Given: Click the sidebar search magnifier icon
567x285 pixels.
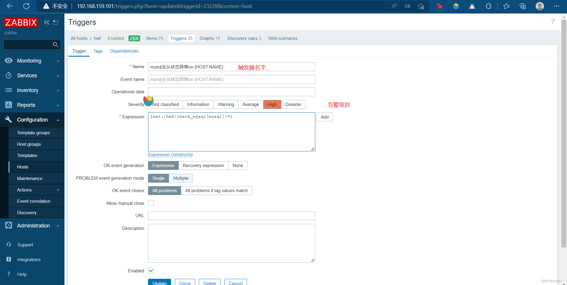Looking at the screenshot, I should [x=55, y=45].
